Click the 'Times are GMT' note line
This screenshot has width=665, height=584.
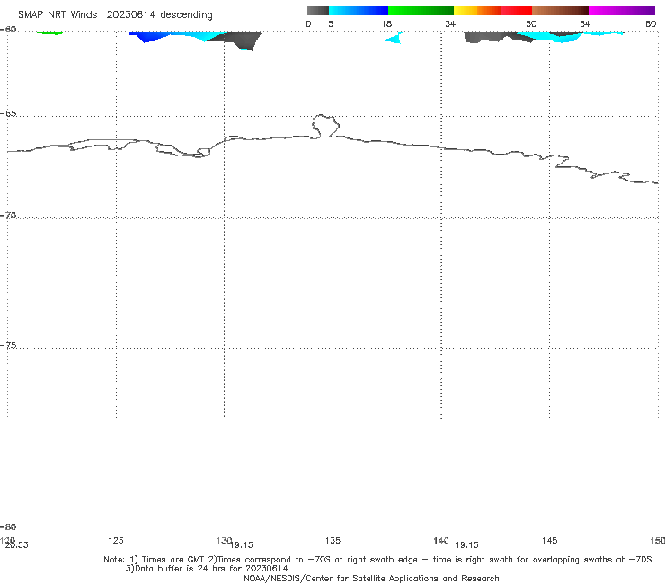[x=377, y=560]
